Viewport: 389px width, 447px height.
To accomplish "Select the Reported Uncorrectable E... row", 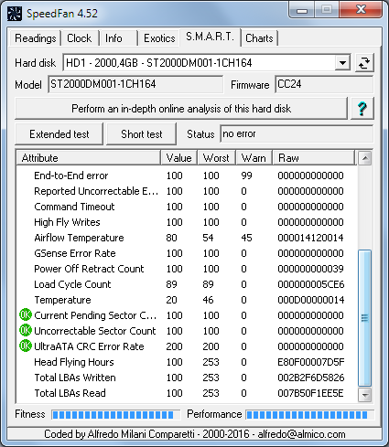I will tap(186, 191).
